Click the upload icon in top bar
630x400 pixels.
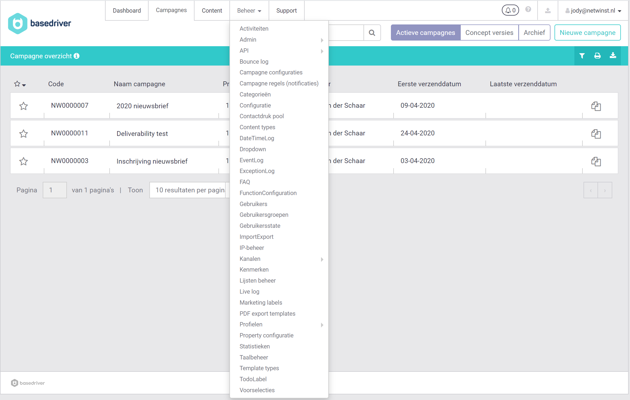548,10
